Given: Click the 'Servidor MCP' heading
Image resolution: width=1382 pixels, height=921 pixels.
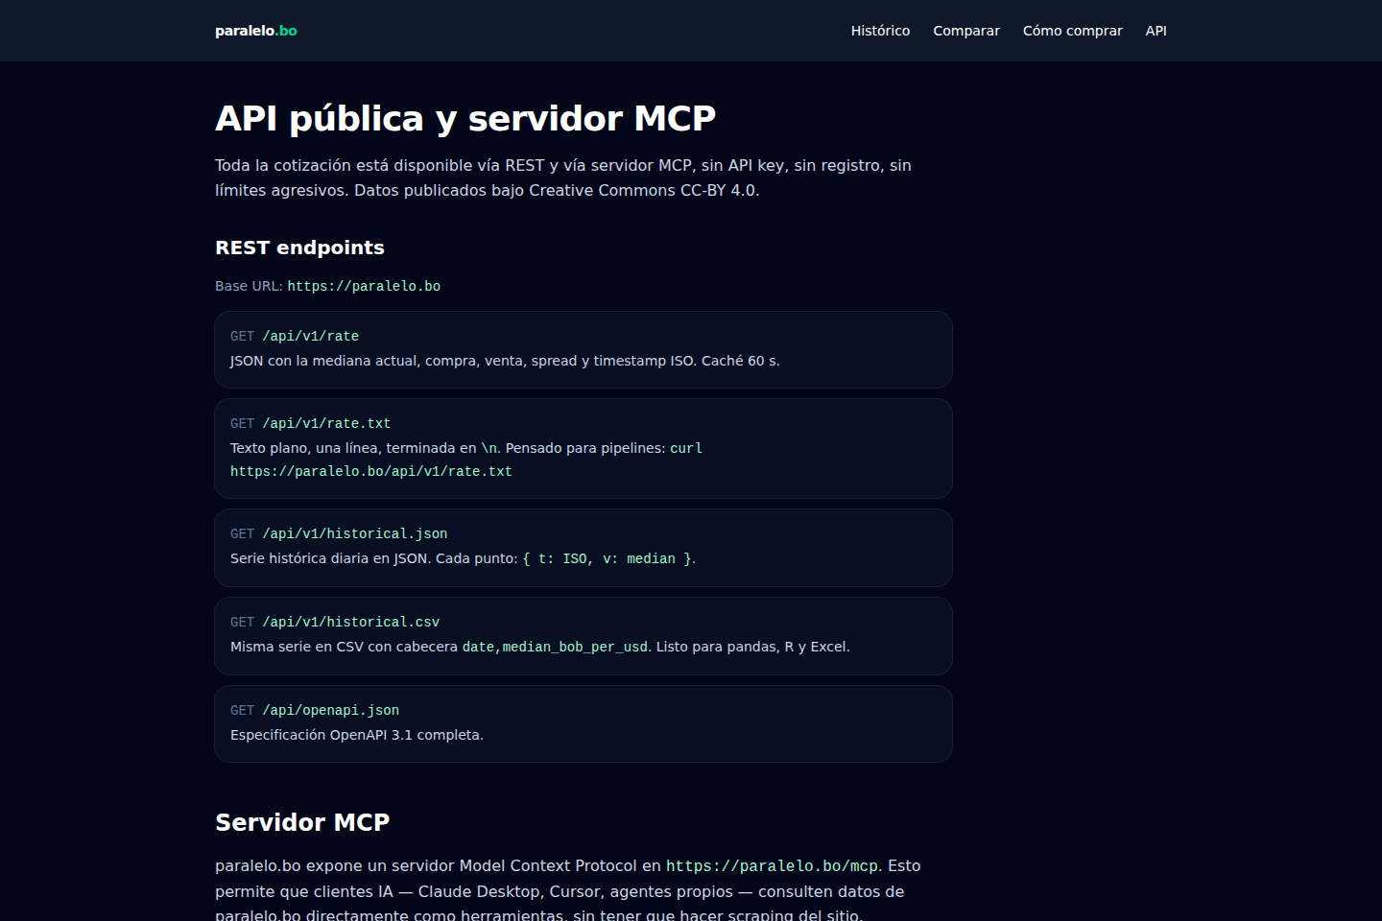Looking at the screenshot, I should pos(302,822).
